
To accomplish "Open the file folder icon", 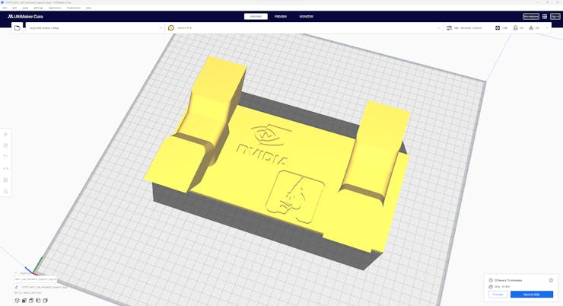I will [17, 27].
